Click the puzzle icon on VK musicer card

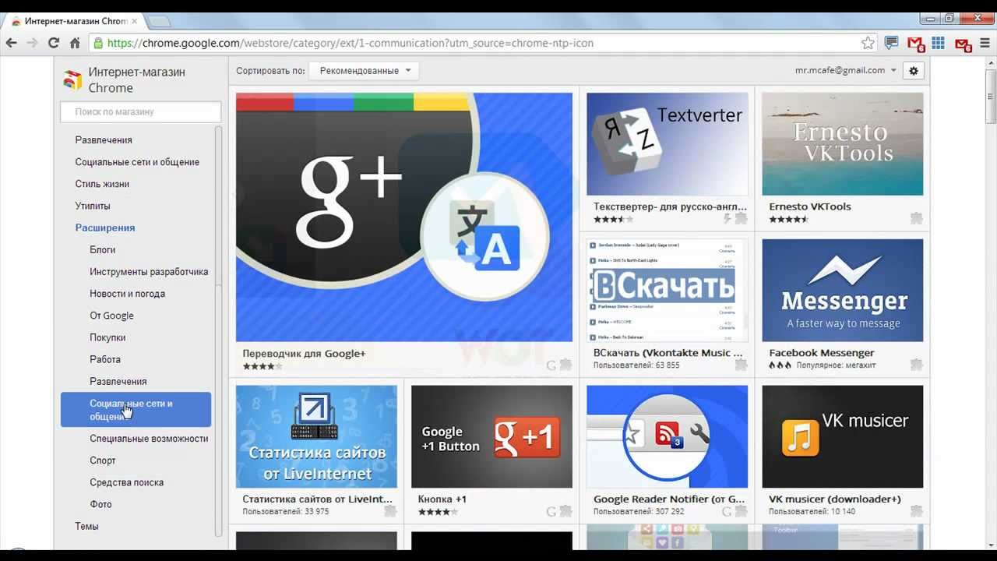pos(916,511)
